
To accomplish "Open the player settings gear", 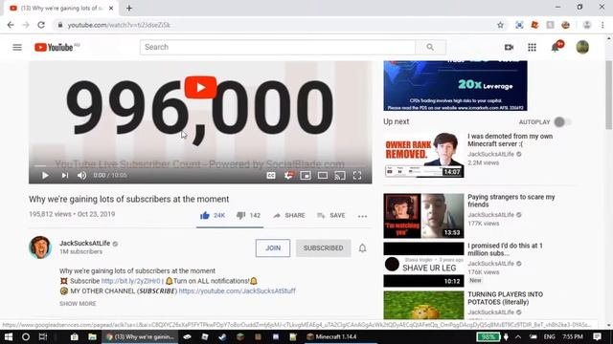I will (x=288, y=176).
